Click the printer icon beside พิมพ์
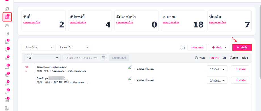The image size is (261, 111). coord(197,58)
